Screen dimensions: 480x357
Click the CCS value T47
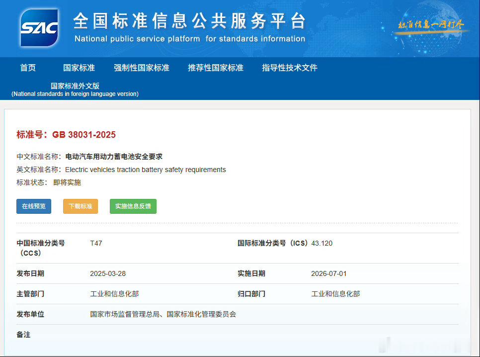pyautogui.click(x=96, y=243)
